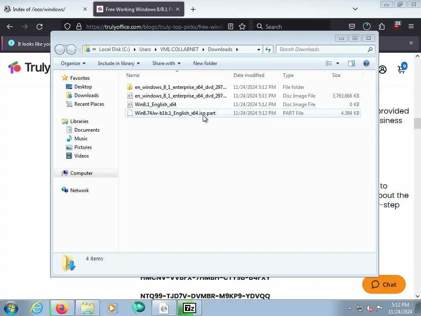Open 7-Zip taskbar icon
The height and width of the screenshot is (316, 421).
click(190, 308)
